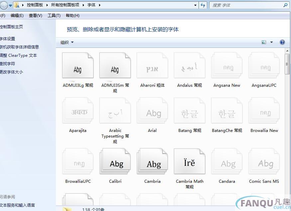This screenshot has height=211, width=291.
Task: Select the Batang 常规 font icon
Action: [x=190, y=111]
